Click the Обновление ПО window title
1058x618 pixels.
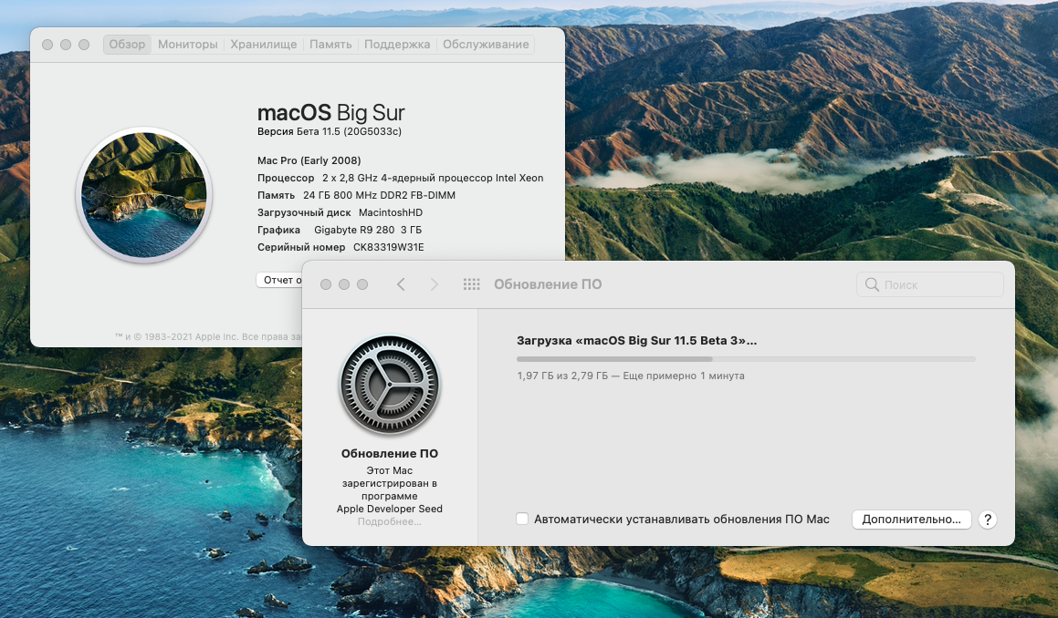(548, 284)
